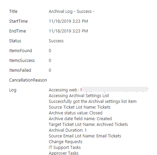Click the ItemsFailed value 0
Viewport: 157px width, 155px height.
click(x=50, y=70)
